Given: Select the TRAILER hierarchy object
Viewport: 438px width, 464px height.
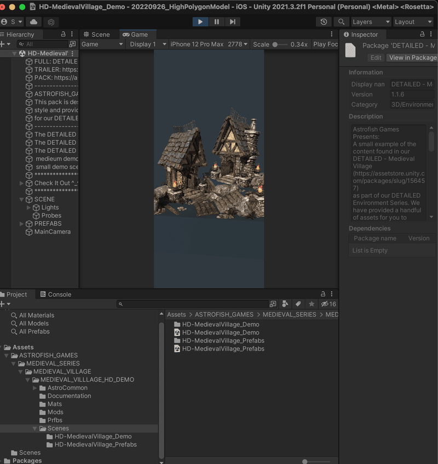Looking at the screenshot, I should click(56, 70).
